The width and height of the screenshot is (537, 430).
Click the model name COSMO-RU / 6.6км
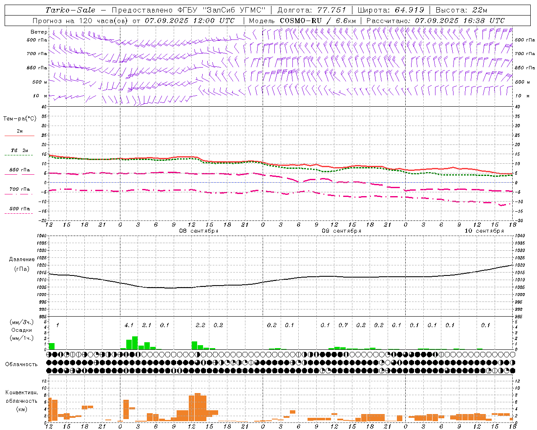coord(318,21)
